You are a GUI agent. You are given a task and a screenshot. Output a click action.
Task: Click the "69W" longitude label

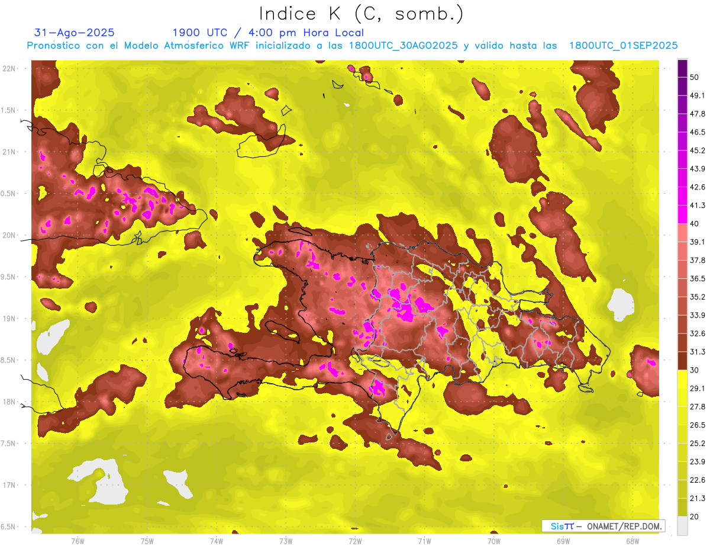tap(563, 541)
